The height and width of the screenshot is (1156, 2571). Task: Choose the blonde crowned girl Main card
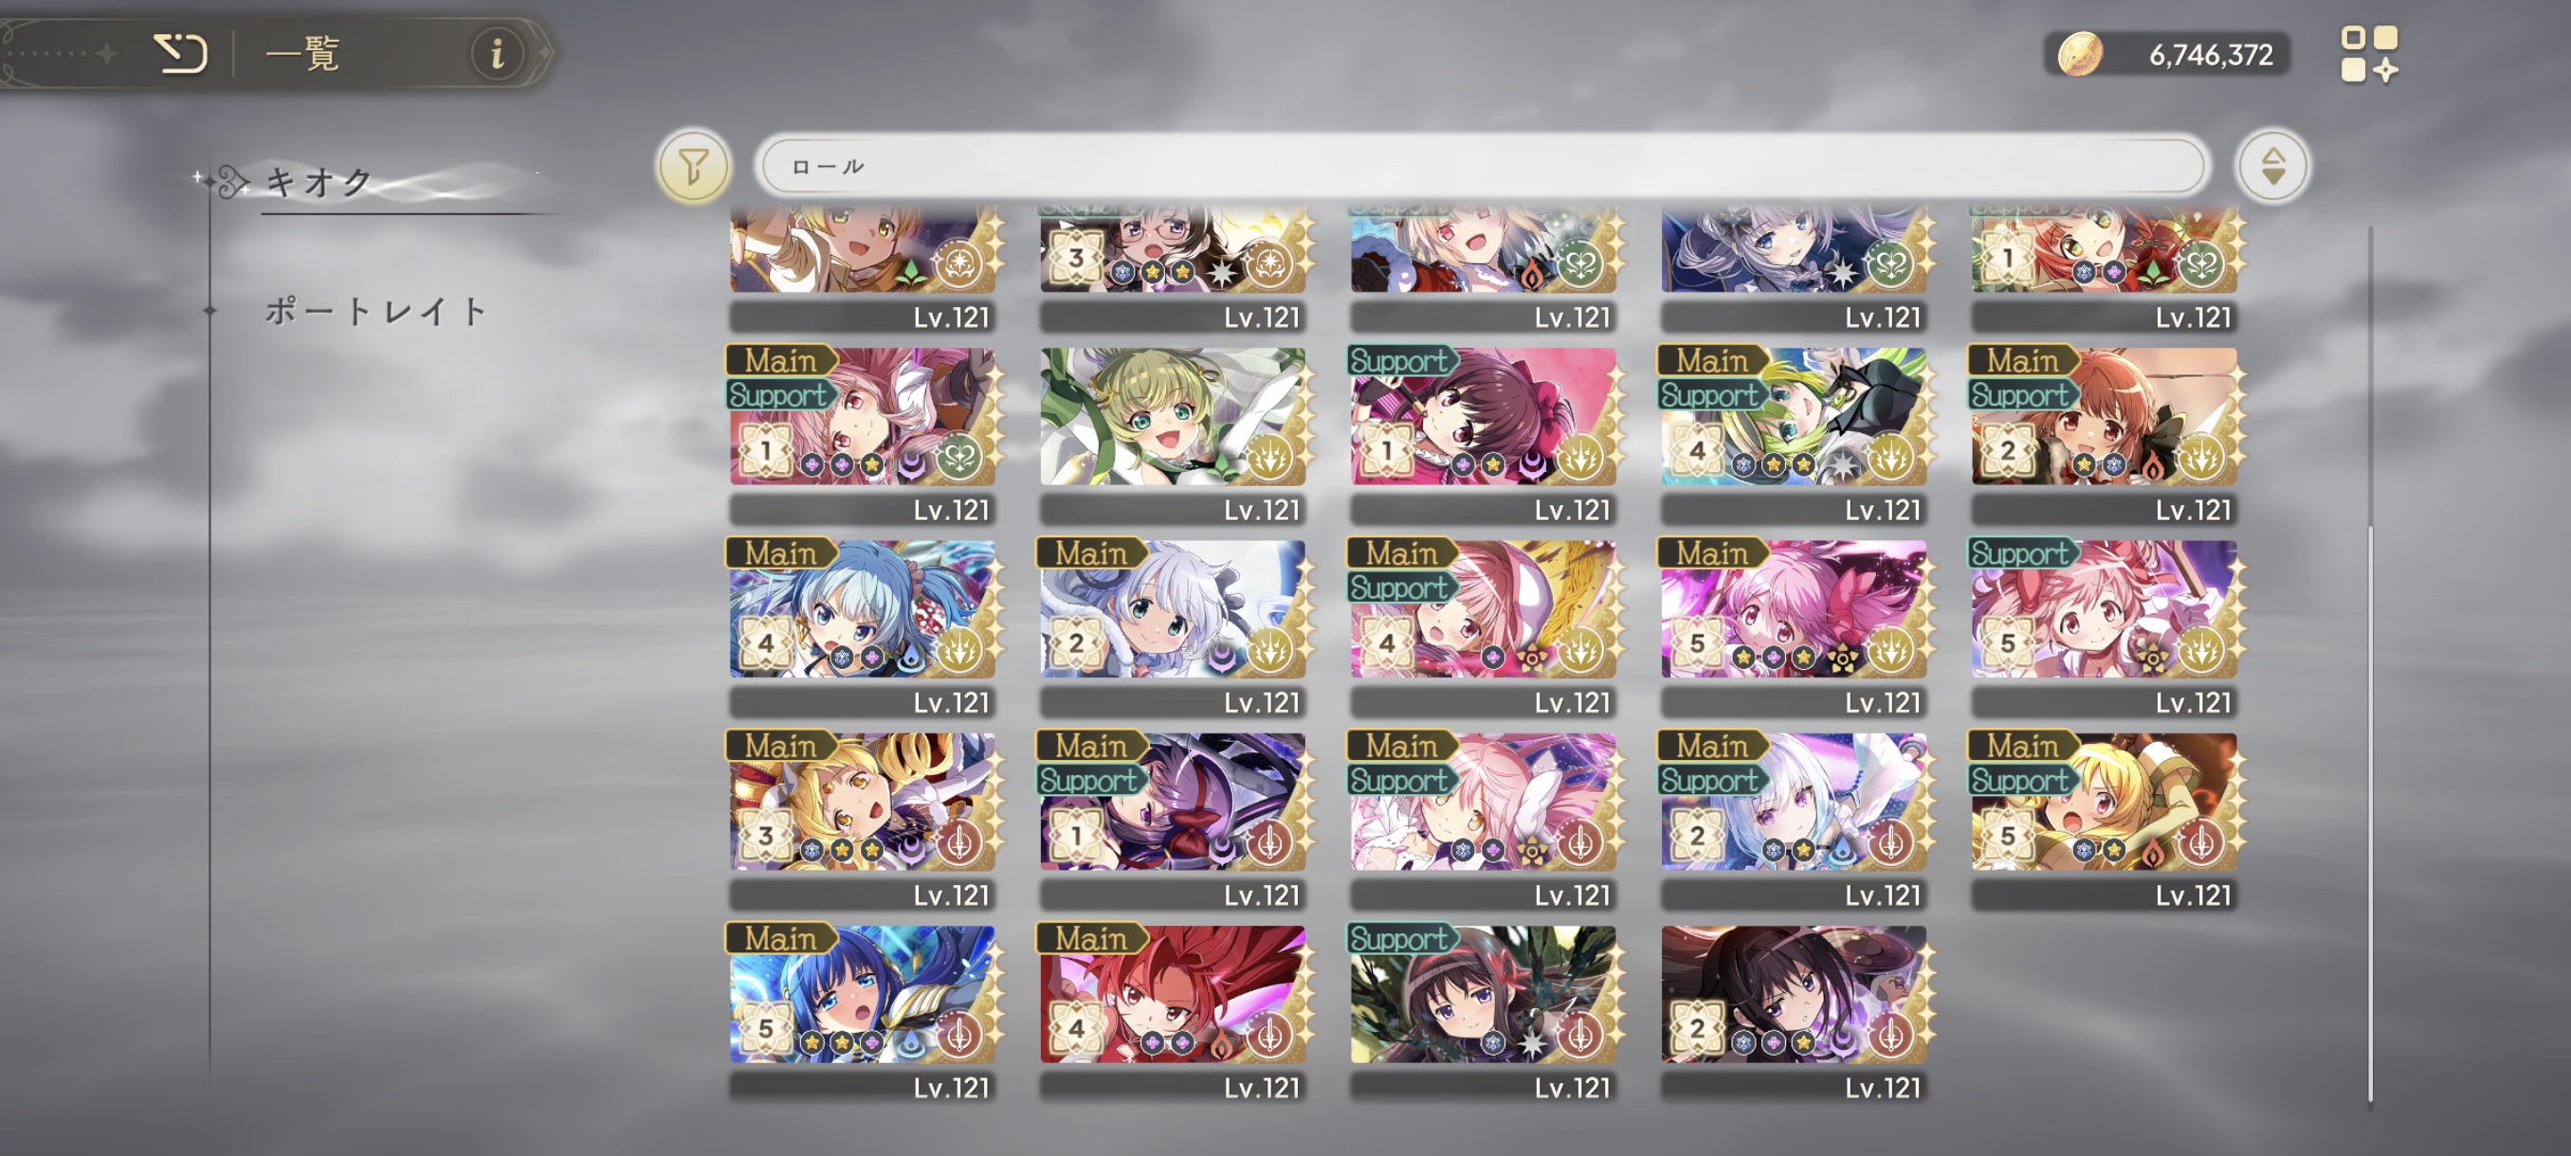(x=863, y=819)
